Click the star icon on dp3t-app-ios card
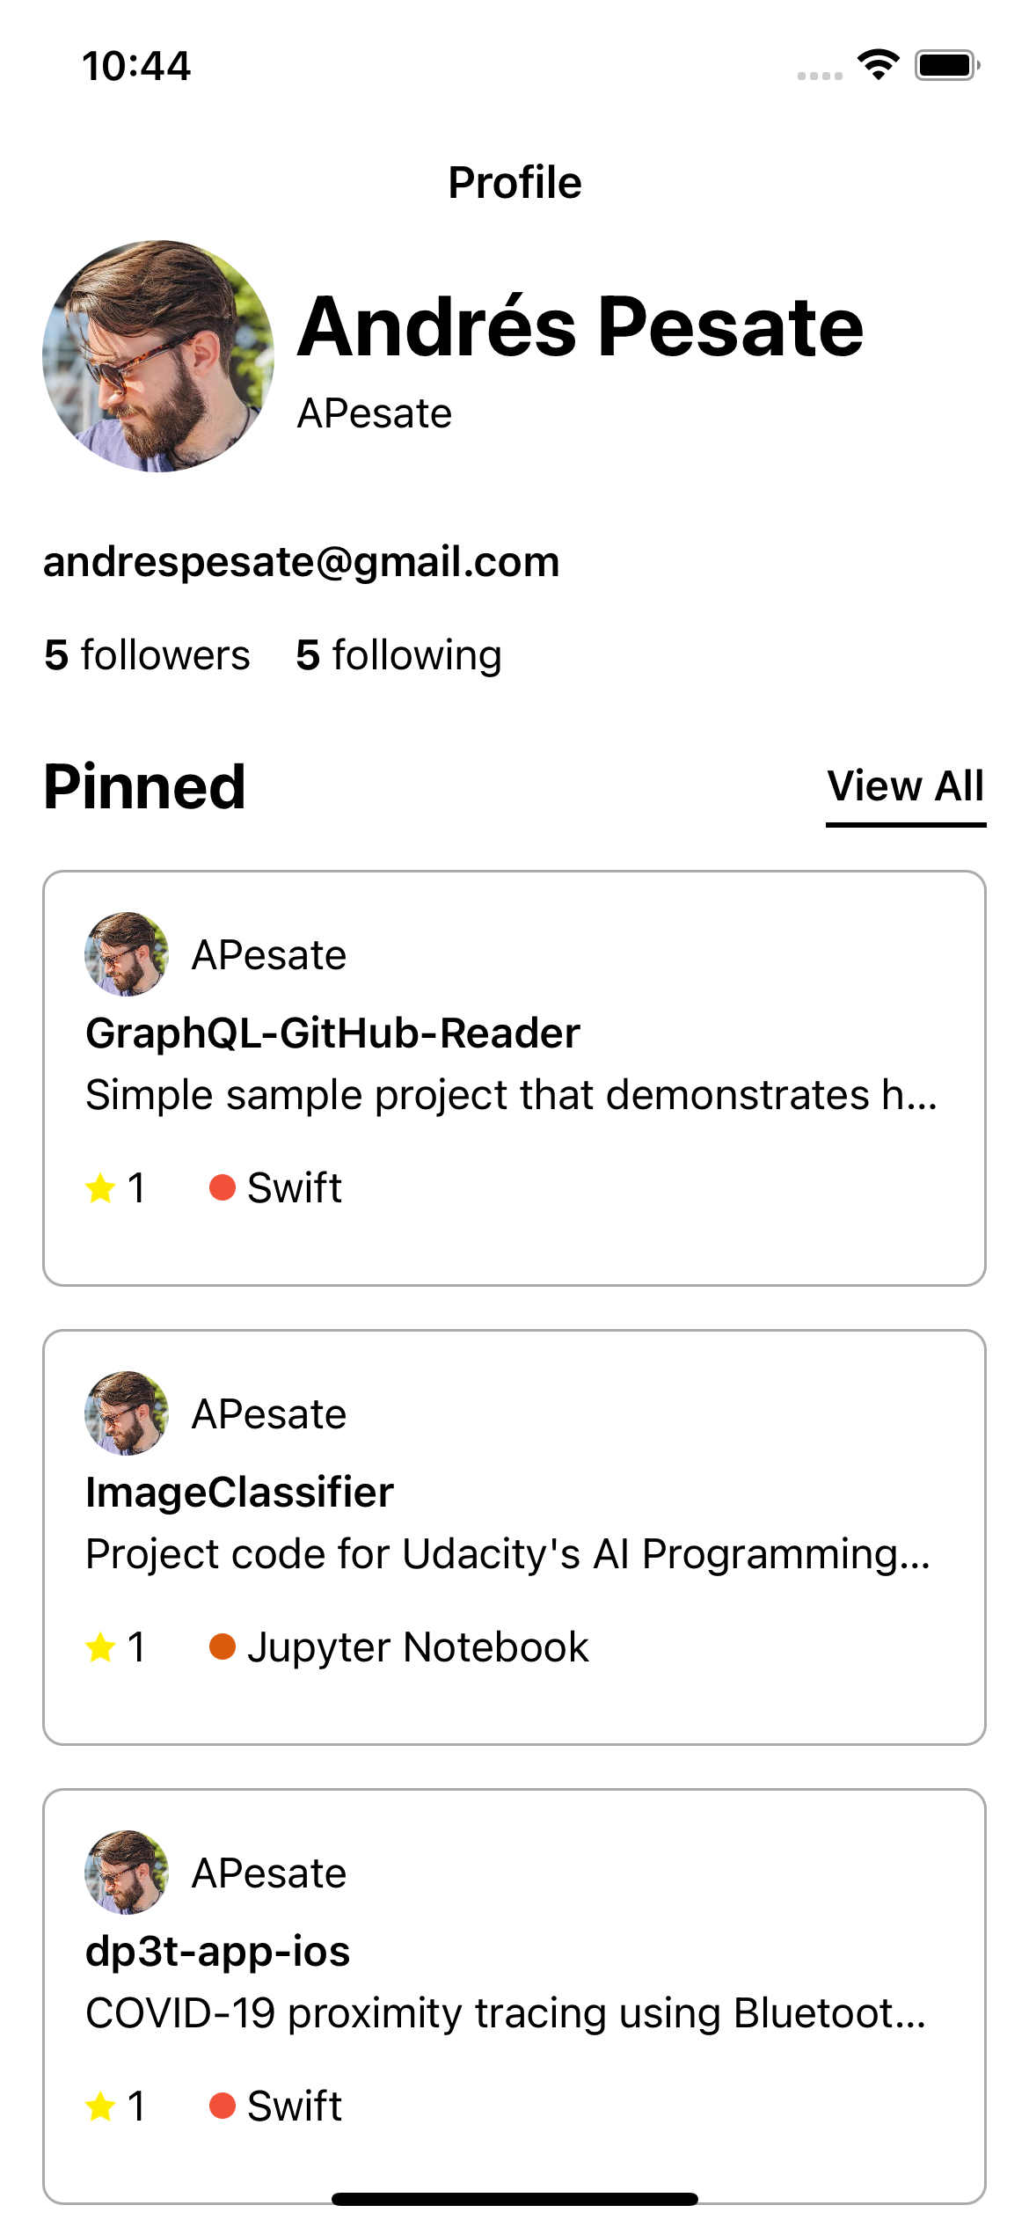Screen dimensions: 1029x2227 [x=101, y=2107]
